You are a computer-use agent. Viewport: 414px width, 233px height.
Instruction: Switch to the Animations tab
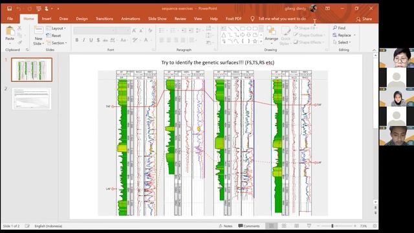point(131,19)
